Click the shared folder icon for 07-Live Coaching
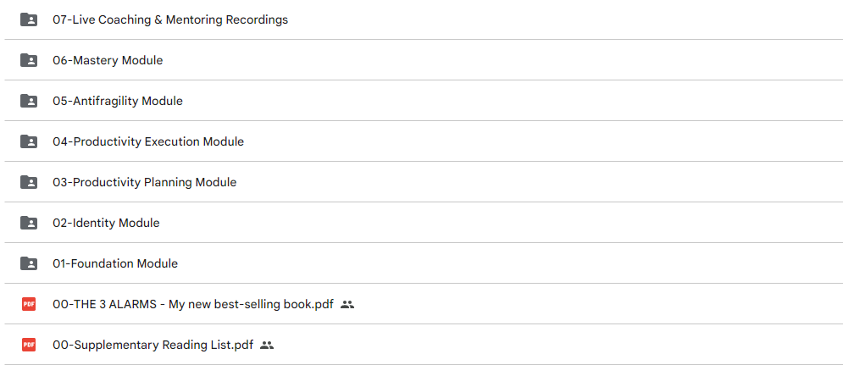The width and height of the screenshot is (843, 365). pos(29,19)
